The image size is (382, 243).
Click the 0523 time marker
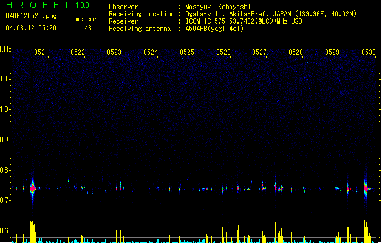114,52
